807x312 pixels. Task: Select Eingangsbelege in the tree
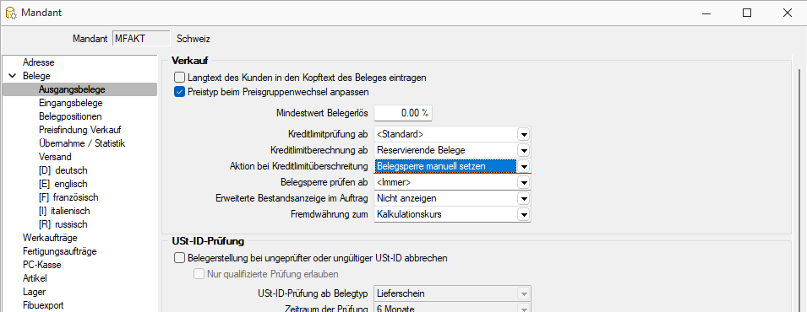pyautogui.click(x=70, y=103)
